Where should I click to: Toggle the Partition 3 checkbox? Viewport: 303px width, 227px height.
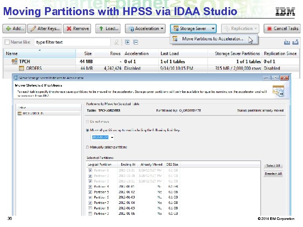(x=90, y=181)
